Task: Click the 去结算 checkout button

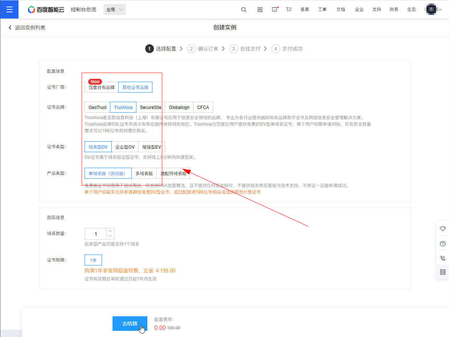Action: (130, 324)
